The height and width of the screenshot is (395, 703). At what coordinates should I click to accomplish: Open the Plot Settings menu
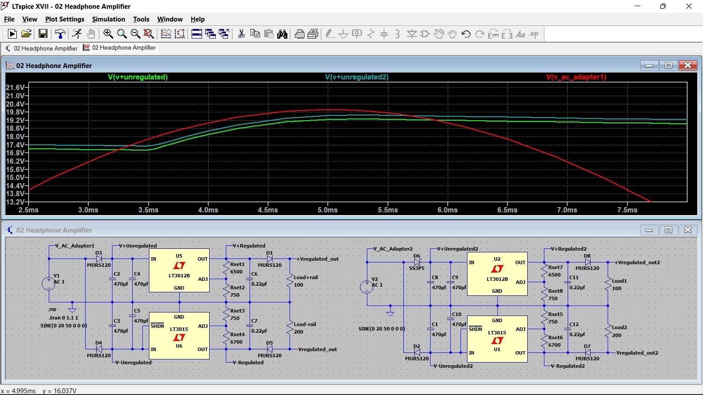pyautogui.click(x=65, y=19)
